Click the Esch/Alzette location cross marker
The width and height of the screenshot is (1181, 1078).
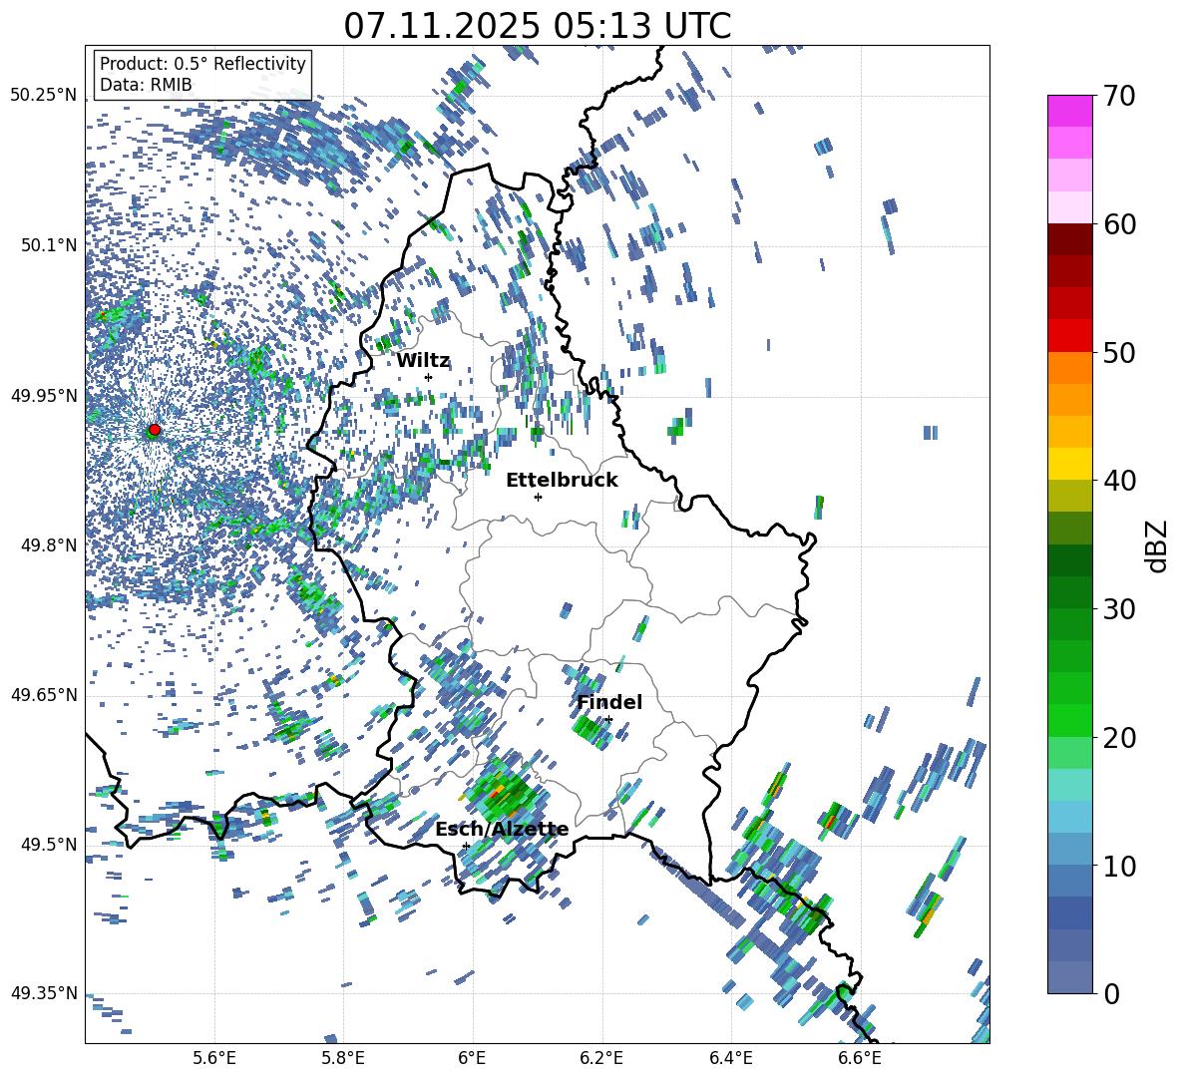(x=466, y=846)
